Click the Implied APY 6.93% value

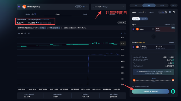coord(20,23)
